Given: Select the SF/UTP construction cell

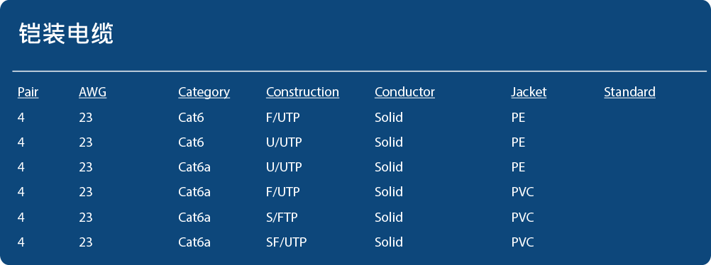Looking at the screenshot, I should click(x=286, y=242).
